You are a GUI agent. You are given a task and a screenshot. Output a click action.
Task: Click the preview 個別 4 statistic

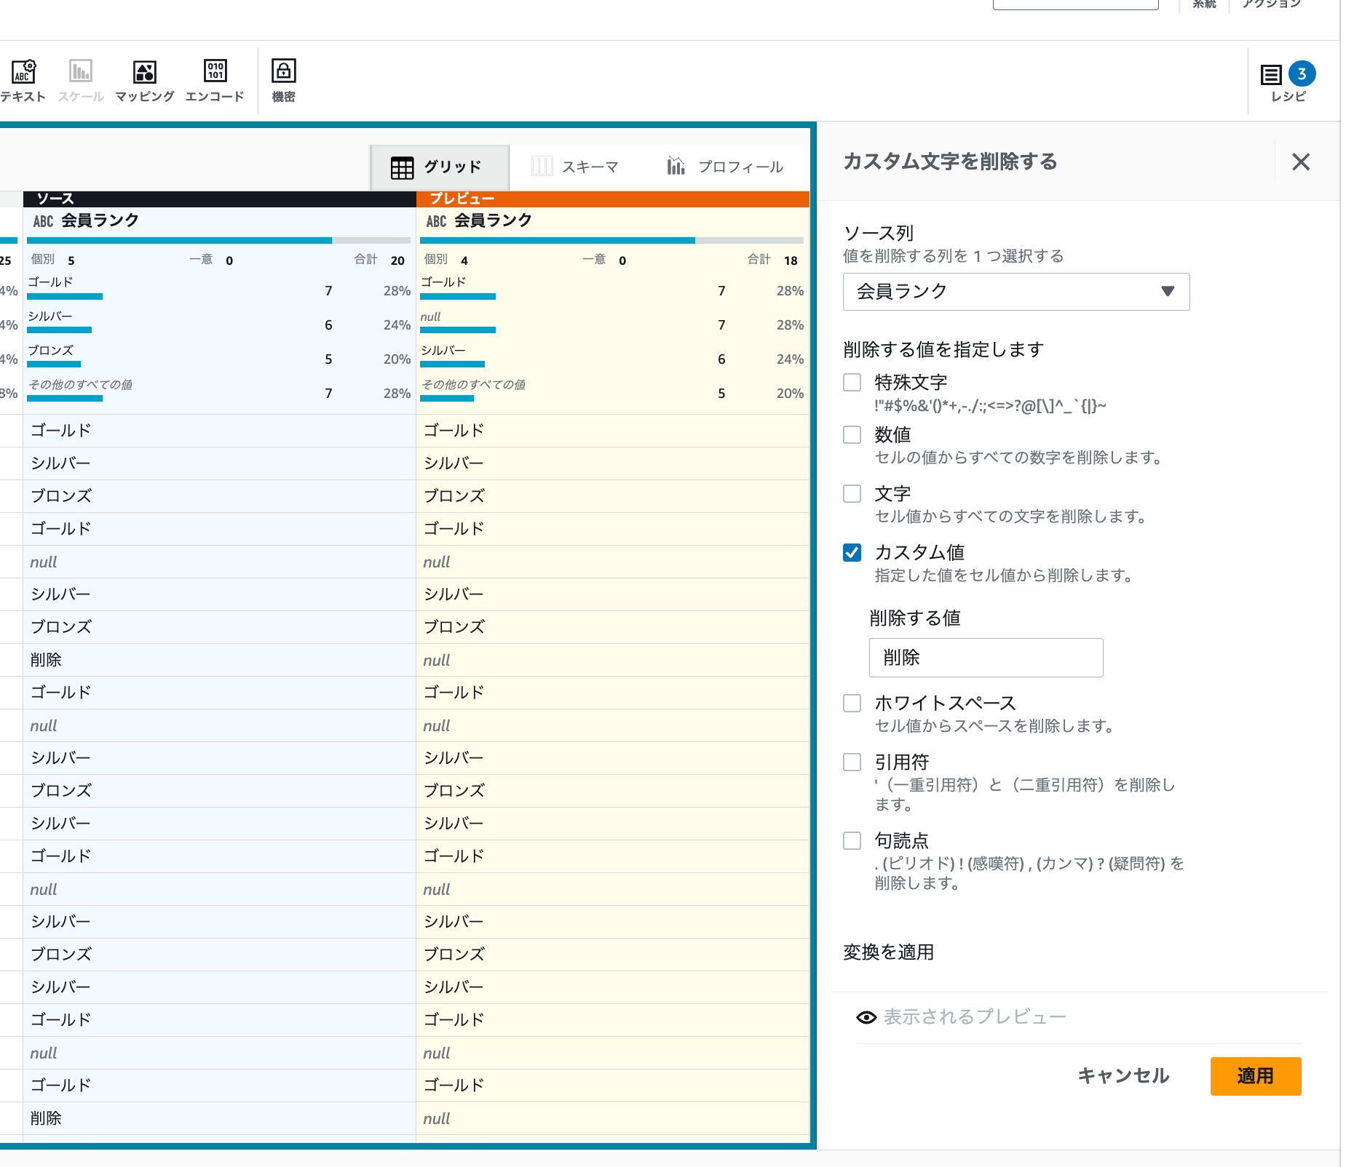[x=446, y=260]
